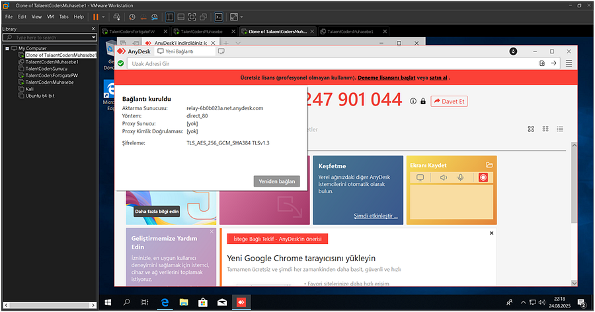
Task: Click the AnyDesk new session monitor icon
Action: [221, 51]
